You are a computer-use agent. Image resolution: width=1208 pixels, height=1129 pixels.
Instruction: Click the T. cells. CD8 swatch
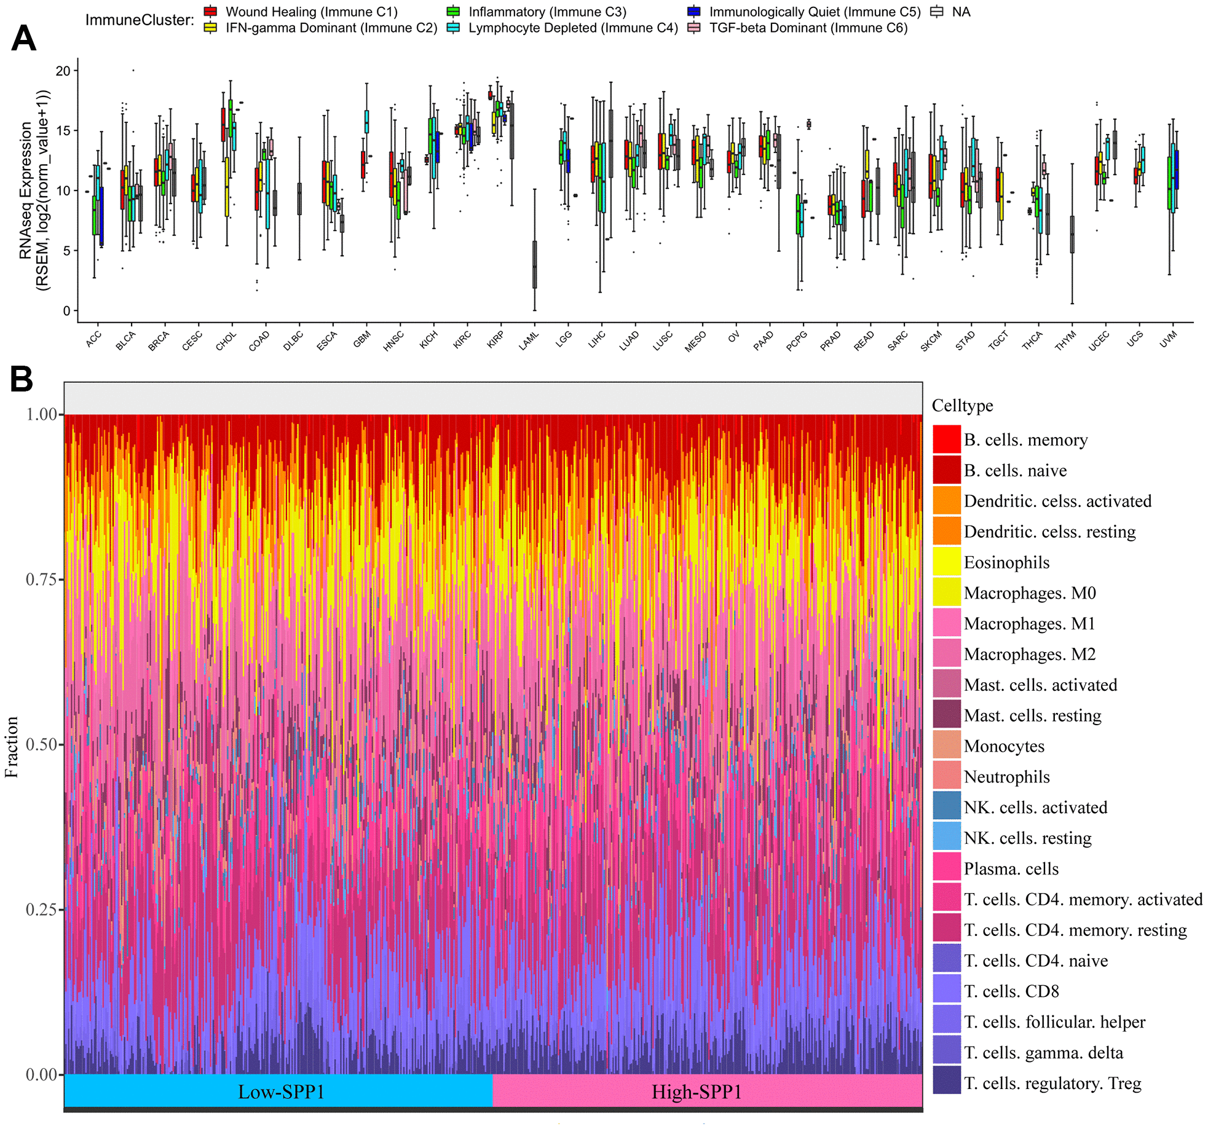946,990
